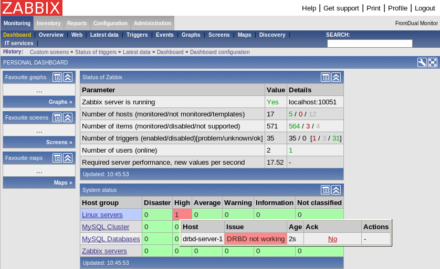Collapse the Favourite graphs widget
The height and width of the screenshot is (269, 440).
coord(68,77)
